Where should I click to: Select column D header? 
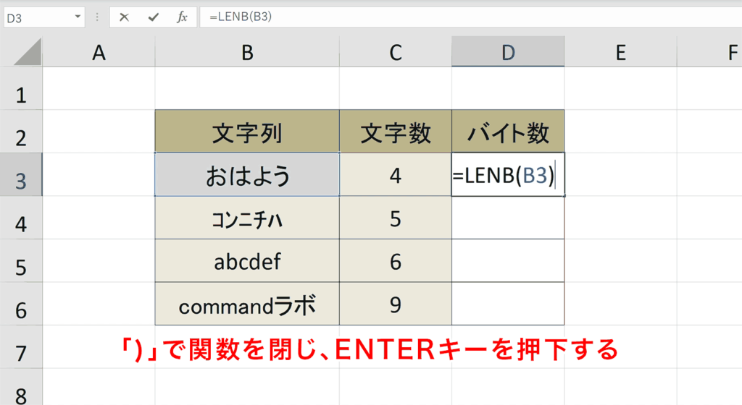pyautogui.click(x=508, y=52)
